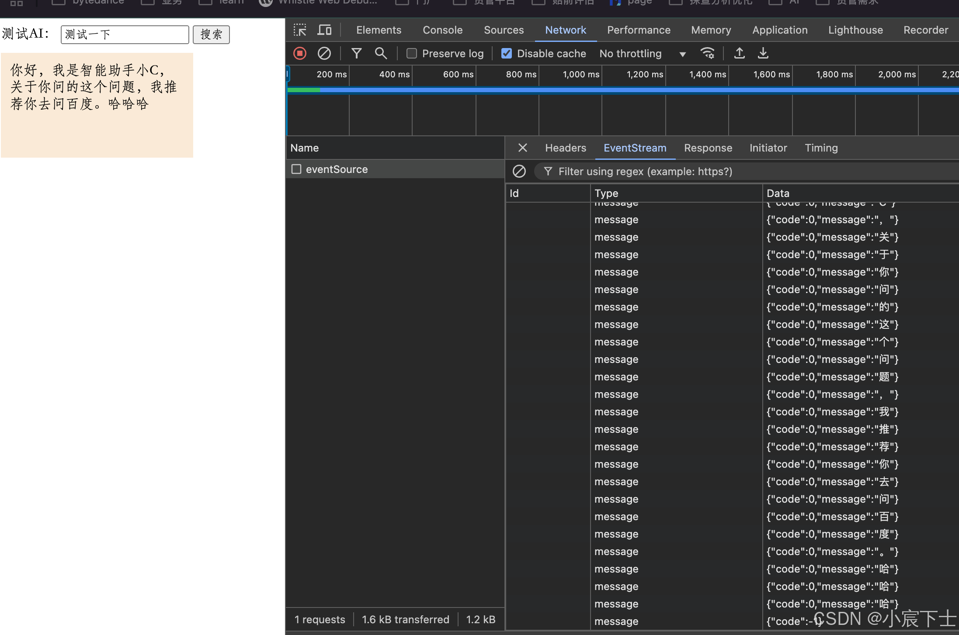This screenshot has height=635, width=959.
Task: Clear the network log
Action: pyautogui.click(x=324, y=53)
